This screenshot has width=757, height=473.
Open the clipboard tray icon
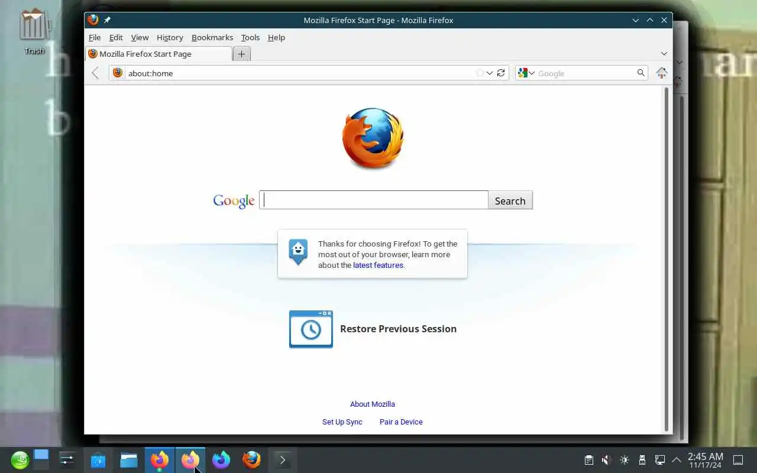tap(589, 459)
